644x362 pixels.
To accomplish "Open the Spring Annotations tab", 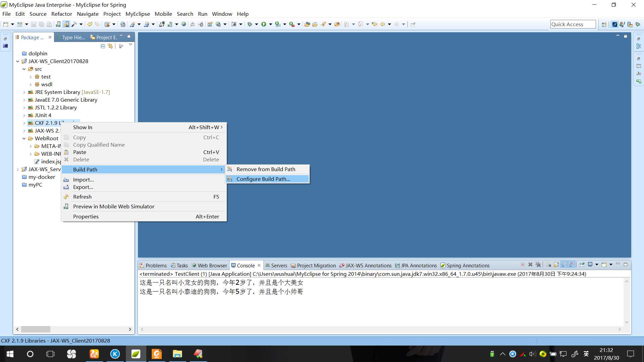I will pos(465,265).
